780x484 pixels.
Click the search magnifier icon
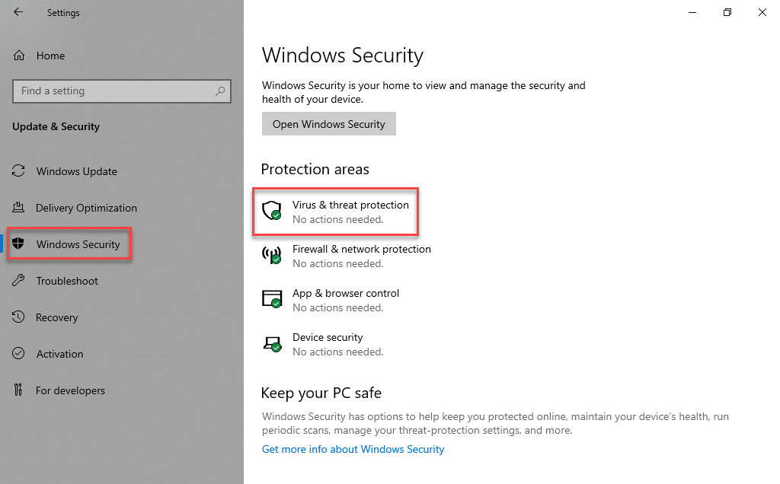(220, 91)
